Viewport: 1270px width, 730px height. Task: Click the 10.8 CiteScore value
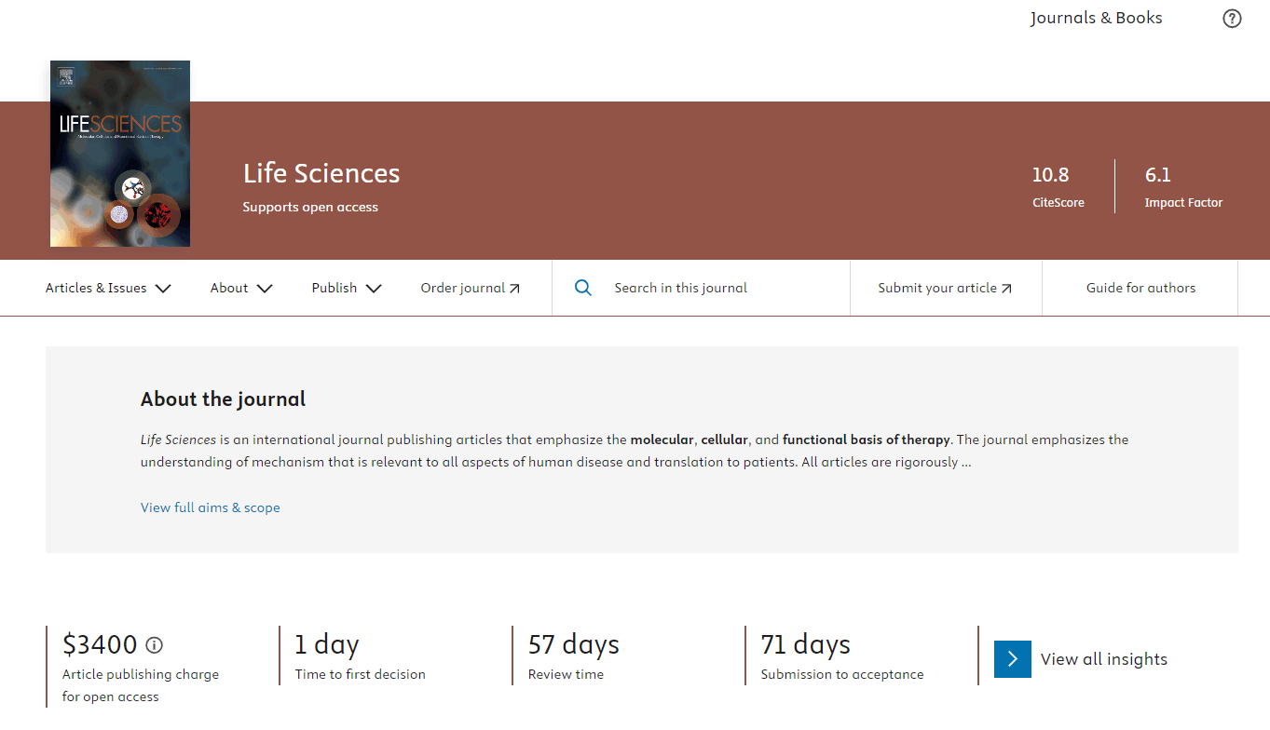coord(1050,175)
